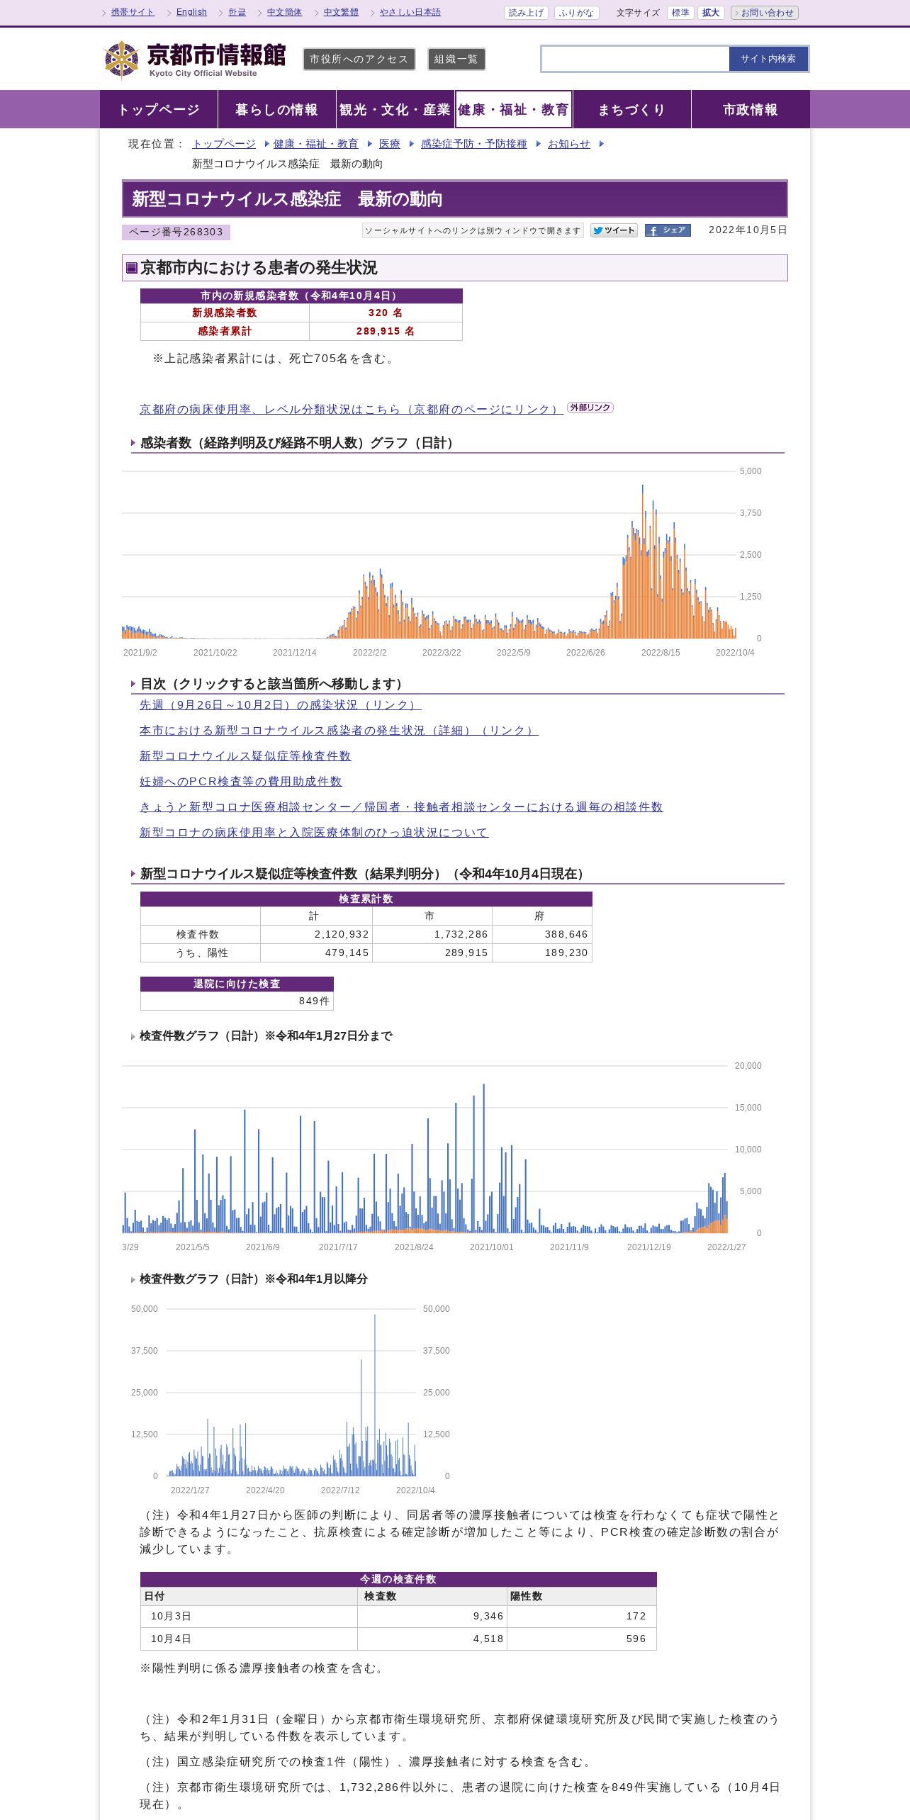
Task: Click breadcrumb 感染症予防・予防接種 link
Action: pos(474,144)
